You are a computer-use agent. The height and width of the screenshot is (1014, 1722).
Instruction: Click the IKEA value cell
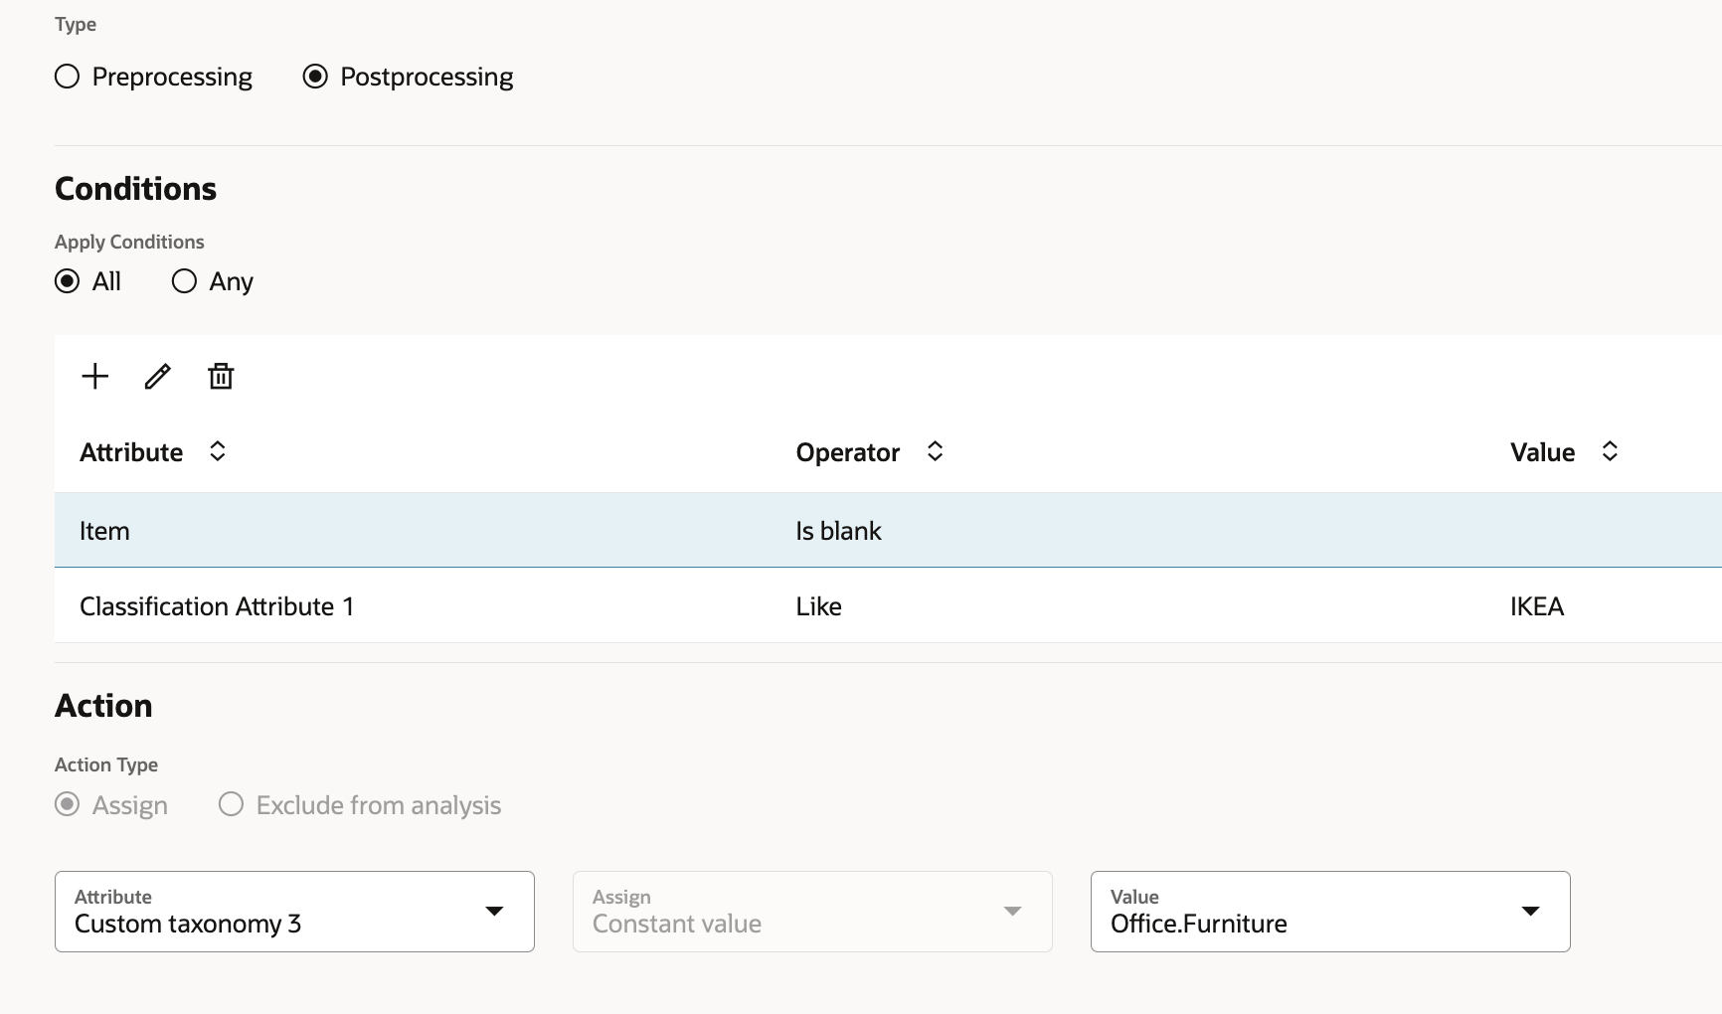point(1537,606)
